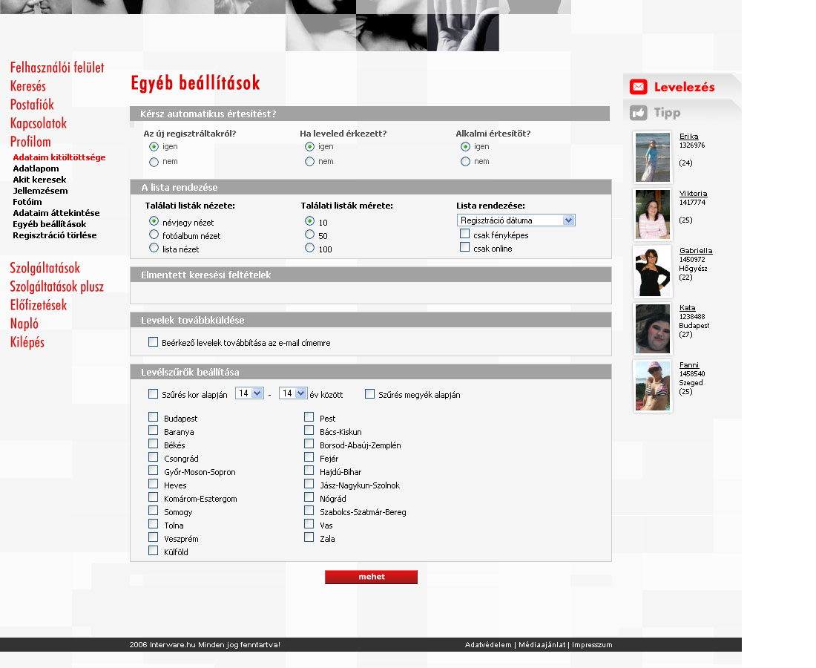This screenshot has width=816, height=668.
Task: Open Napló in sidebar
Action: (24, 324)
